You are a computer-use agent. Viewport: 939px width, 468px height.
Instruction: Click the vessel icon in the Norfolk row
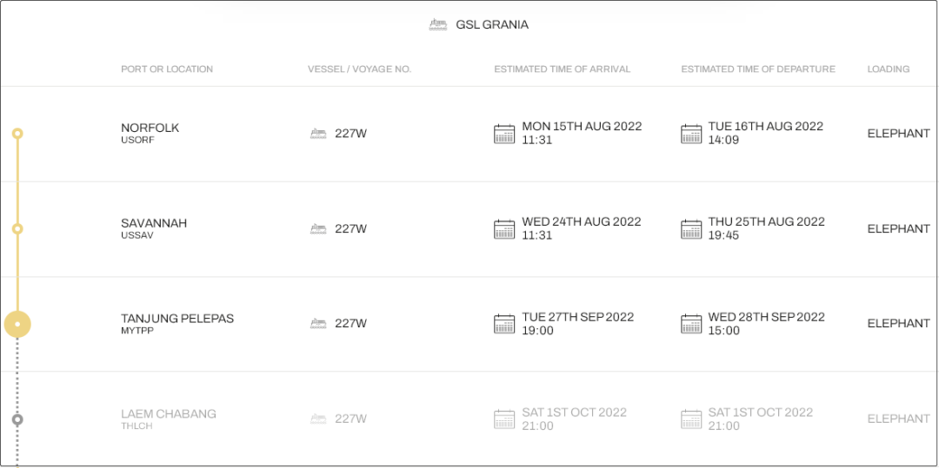tap(318, 134)
